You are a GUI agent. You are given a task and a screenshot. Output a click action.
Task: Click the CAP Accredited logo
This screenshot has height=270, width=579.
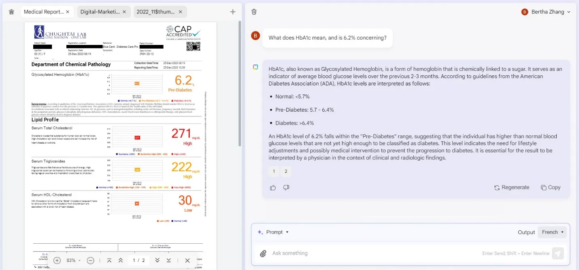point(183,32)
